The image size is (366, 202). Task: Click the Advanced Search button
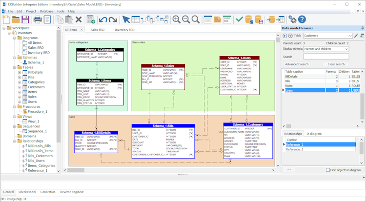(x=297, y=64)
